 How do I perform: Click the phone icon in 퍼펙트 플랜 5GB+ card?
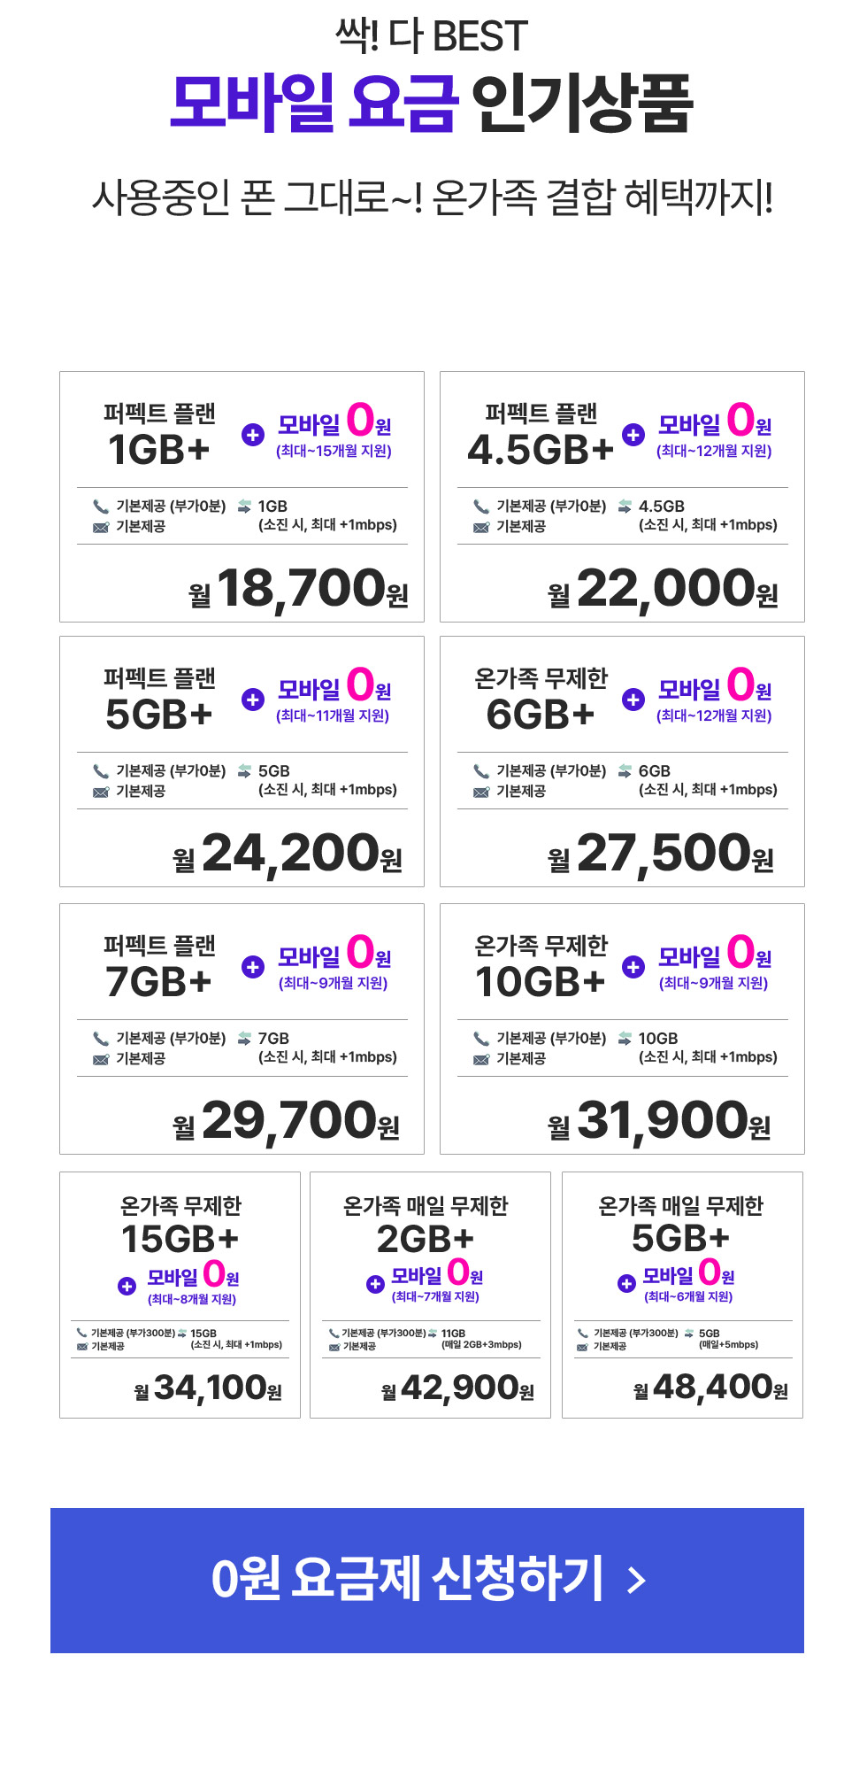click(101, 771)
